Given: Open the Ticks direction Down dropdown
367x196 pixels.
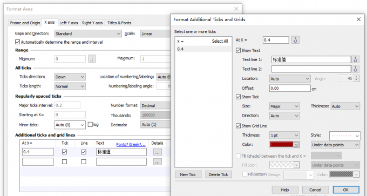Looking at the screenshot, I should (x=70, y=77).
